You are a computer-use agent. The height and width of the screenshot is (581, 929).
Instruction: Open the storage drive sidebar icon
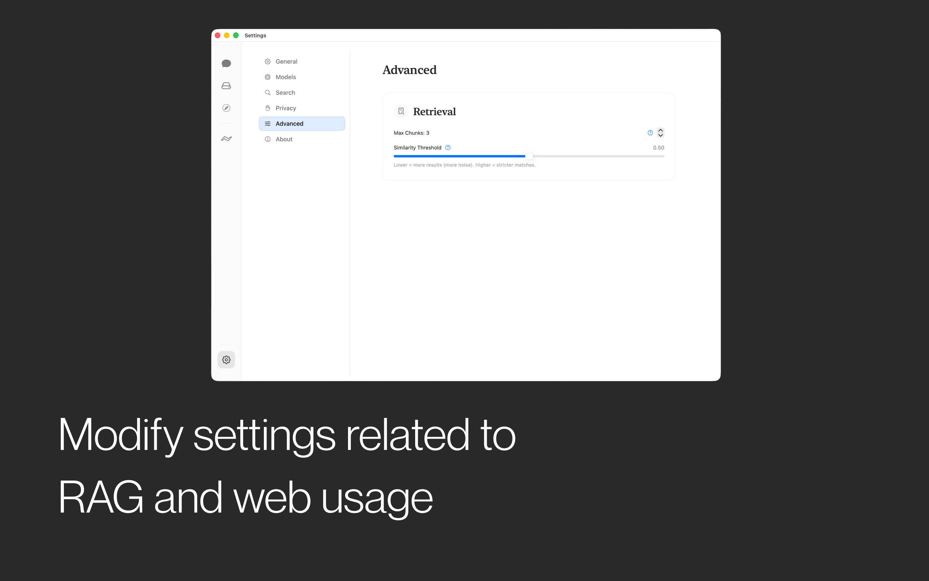[x=226, y=86]
